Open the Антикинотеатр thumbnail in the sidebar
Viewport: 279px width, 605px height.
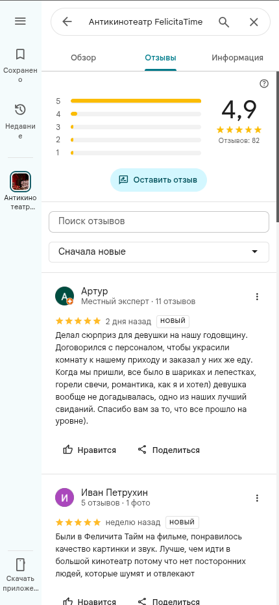tap(20, 181)
